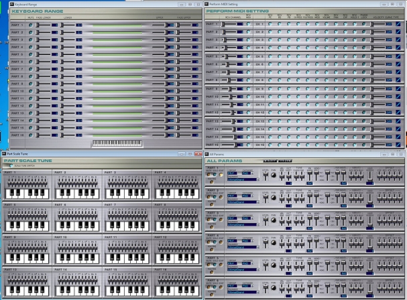Screen dimensions: 407x300
Task: Click the All Params window title icon
Action: [207, 154]
